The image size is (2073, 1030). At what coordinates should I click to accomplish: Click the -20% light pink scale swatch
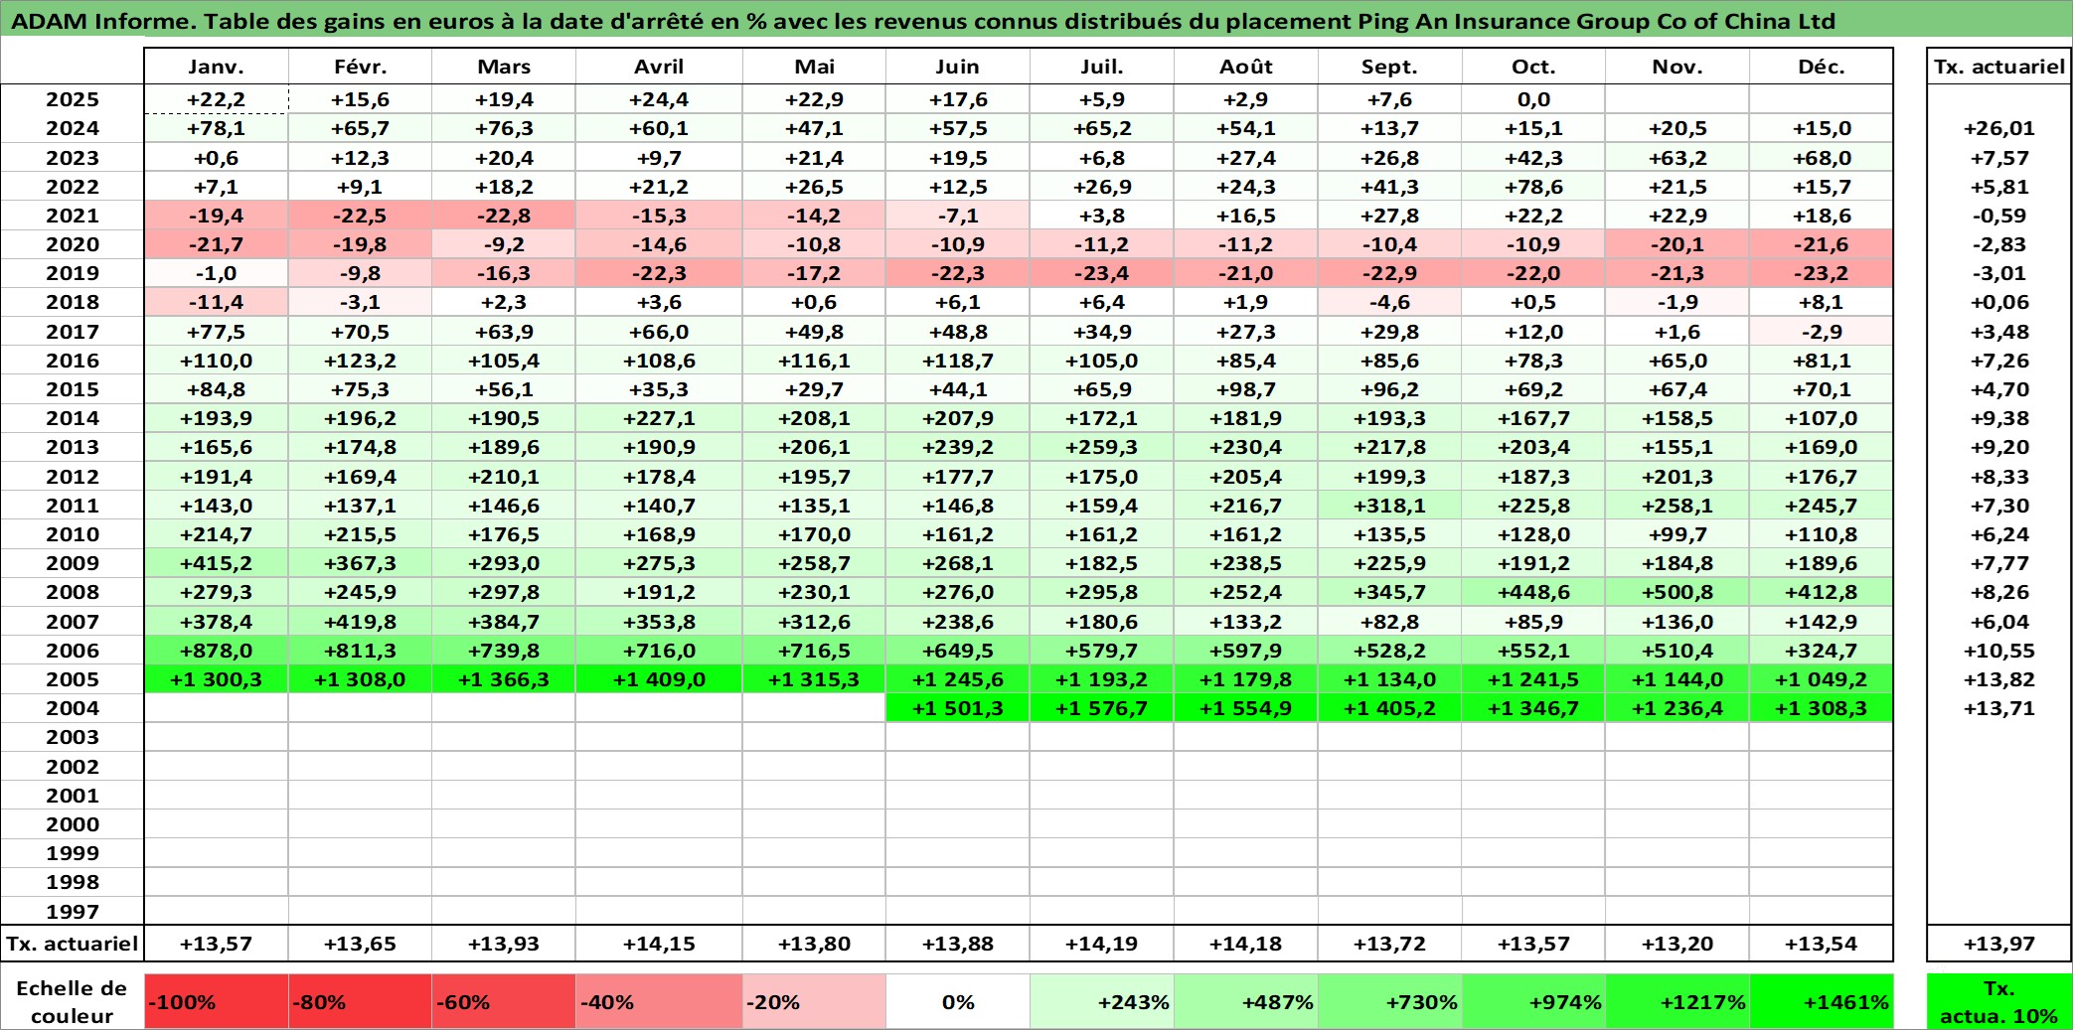[x=814, y=1001]
